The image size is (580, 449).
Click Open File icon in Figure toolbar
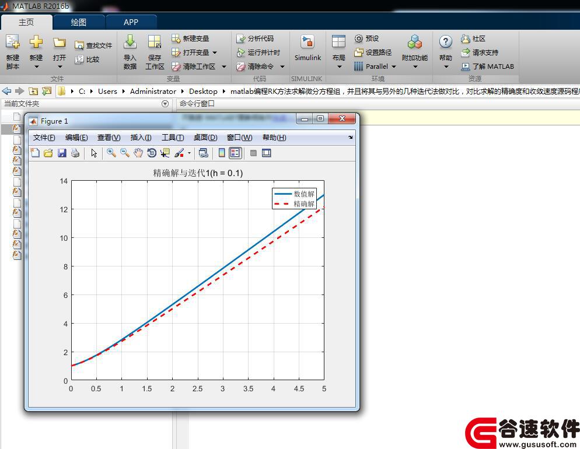point(48,153)
